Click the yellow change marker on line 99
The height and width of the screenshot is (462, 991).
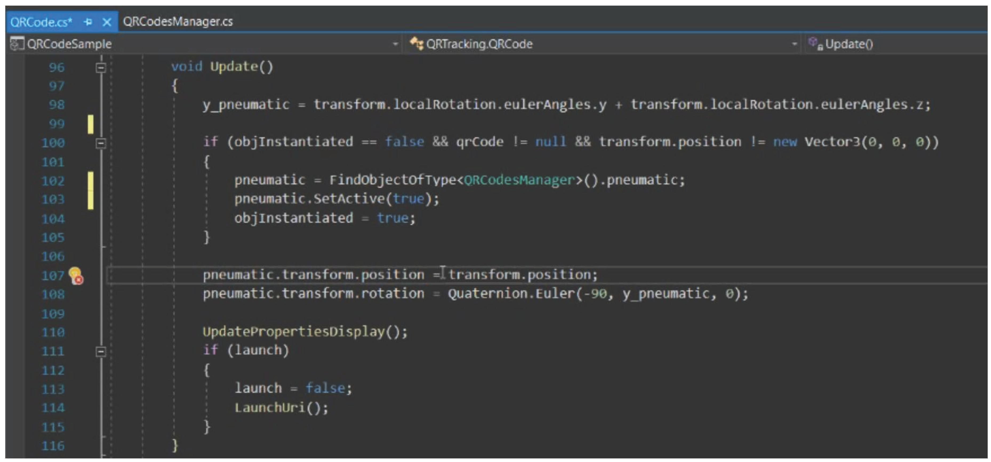click(90, 124)
